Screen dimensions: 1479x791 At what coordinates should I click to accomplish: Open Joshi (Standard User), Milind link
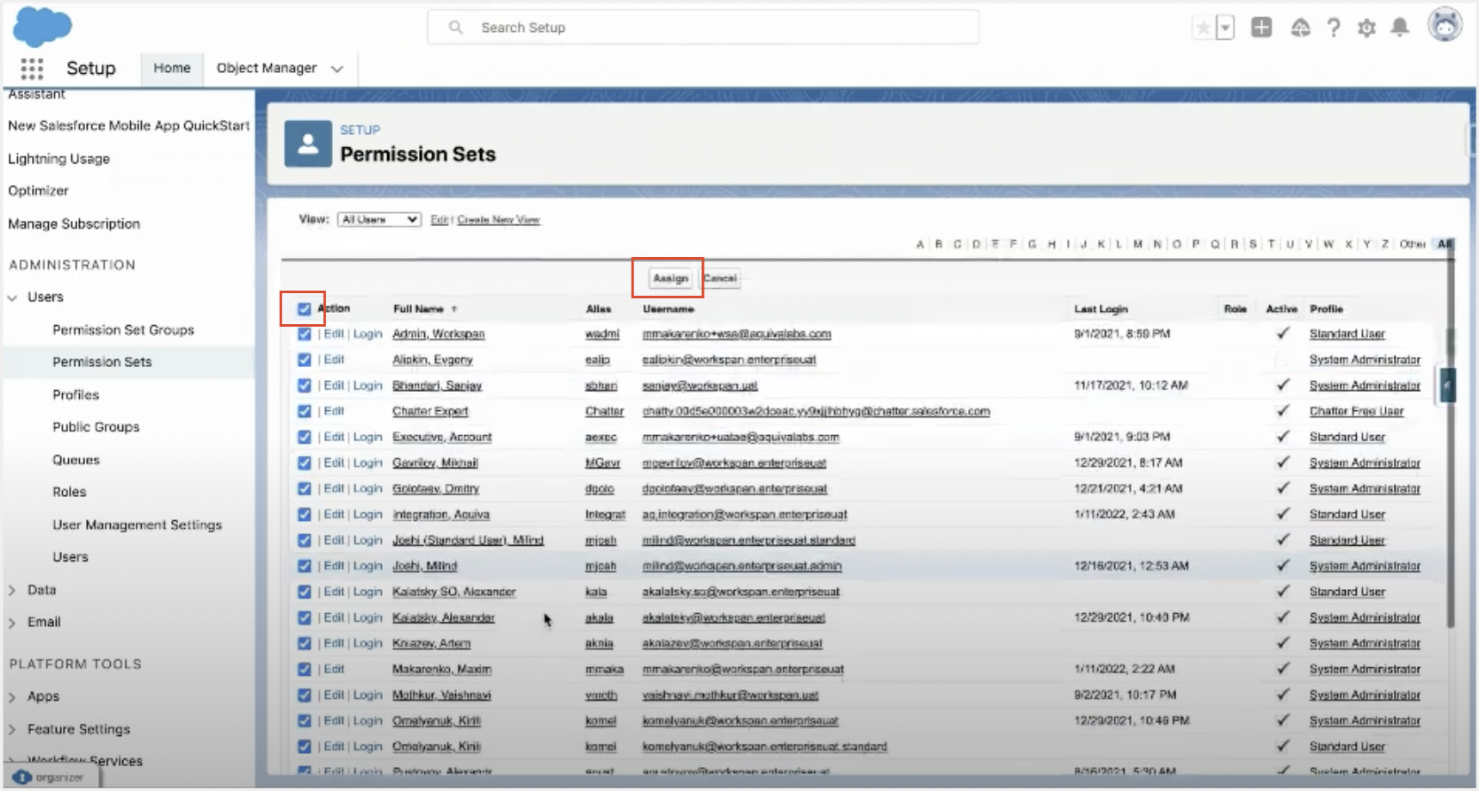click(468, 540)
